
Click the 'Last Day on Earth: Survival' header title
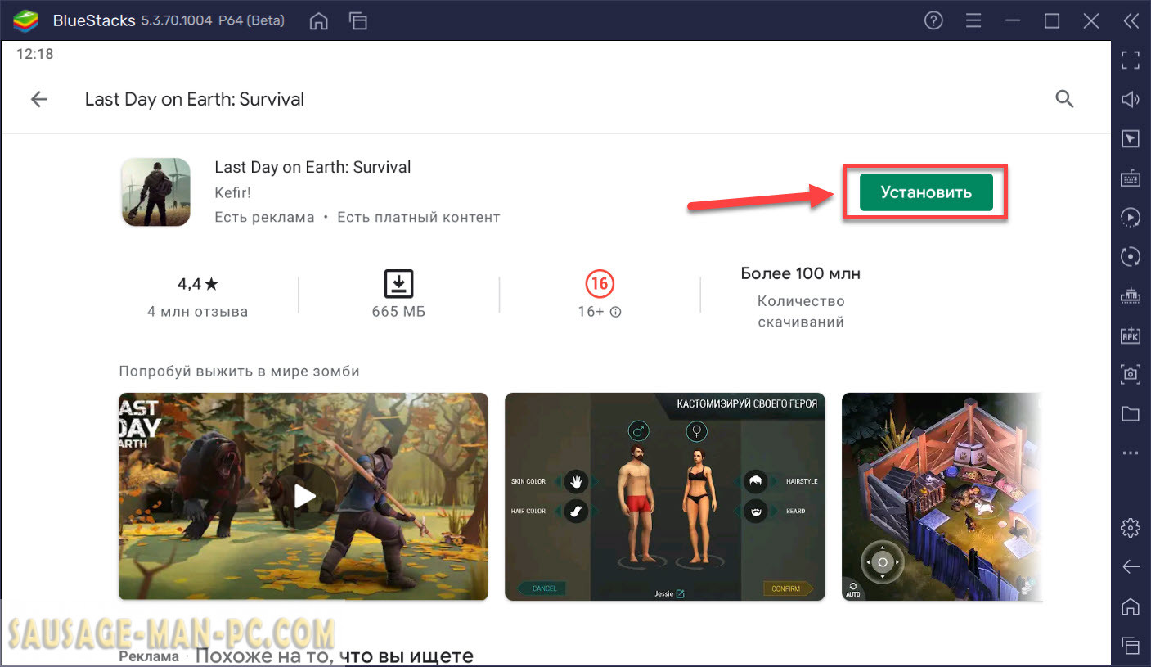click(195, 99)
